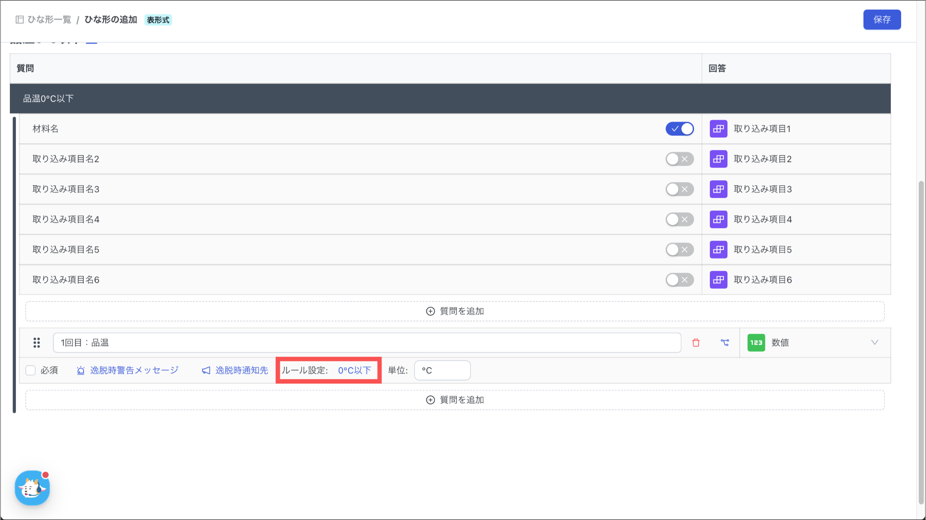Image resolution: width=926 pixels, height=520 pixels.
Task: Open the mascot chat support widget
Action: pyautogui.click(x=32, y=488)
